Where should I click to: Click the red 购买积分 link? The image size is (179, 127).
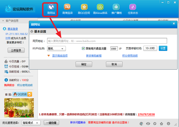click(9, 85)
